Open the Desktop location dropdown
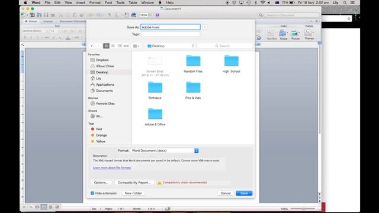379x213 pixels. tap(171, 46)
